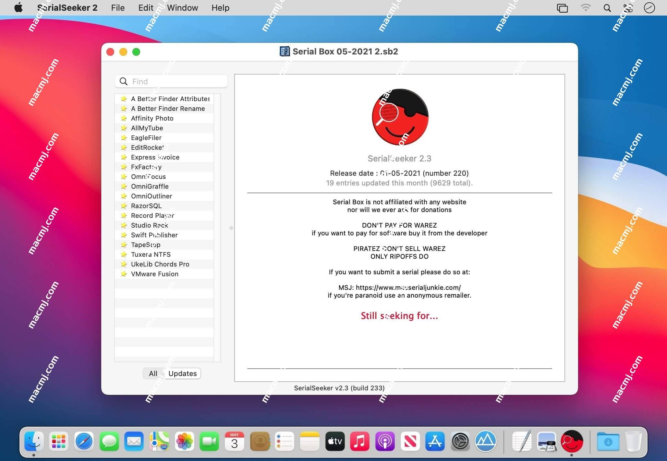This screenshot has width=667, height=461.
Task: Click the Downloads arrow icon in dock
Action: (x=608, y=442)
